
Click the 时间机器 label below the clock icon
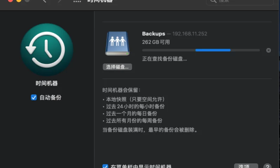tap(47, 83)
